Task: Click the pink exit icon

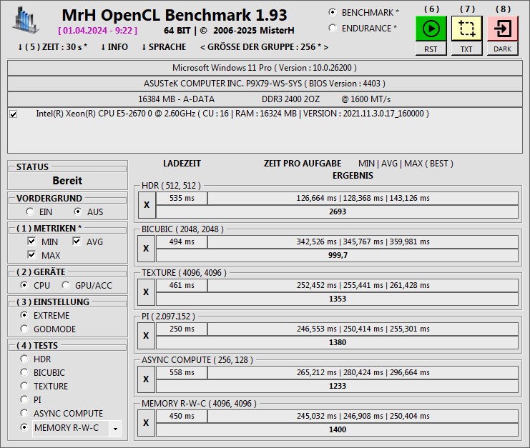Action: [503, 29]
